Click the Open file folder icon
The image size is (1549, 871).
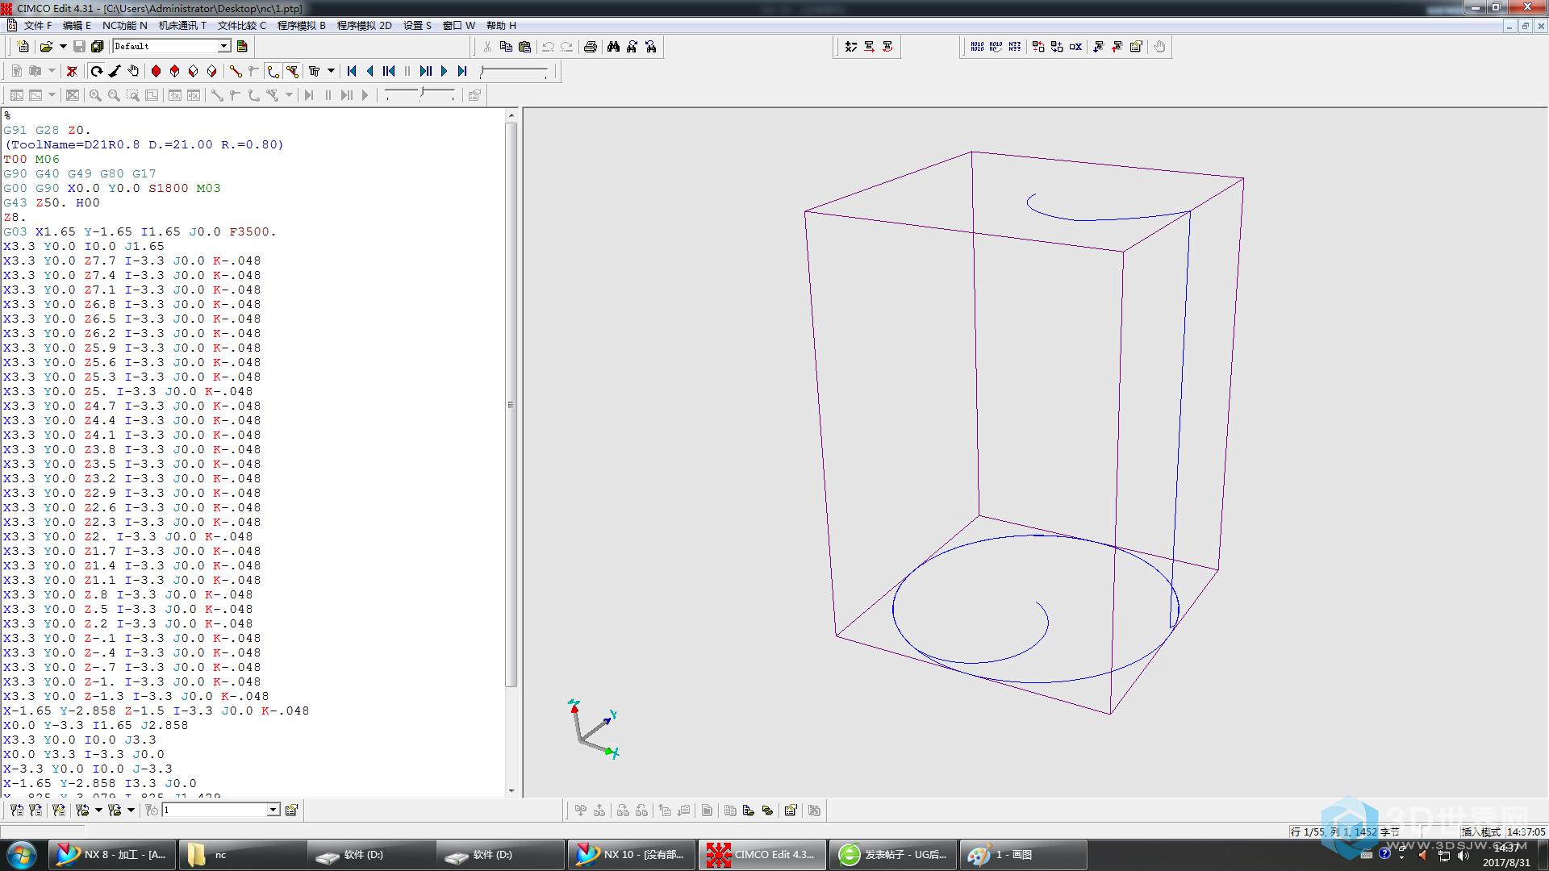point(47,47)
